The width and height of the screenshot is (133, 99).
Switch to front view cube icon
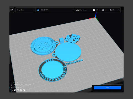point(15,90)
